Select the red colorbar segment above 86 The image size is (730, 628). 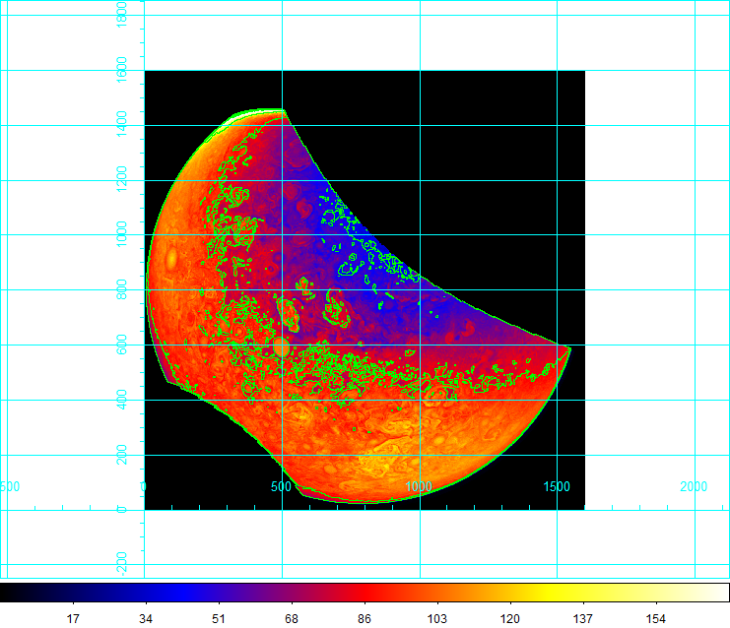(x=365, y=592)
